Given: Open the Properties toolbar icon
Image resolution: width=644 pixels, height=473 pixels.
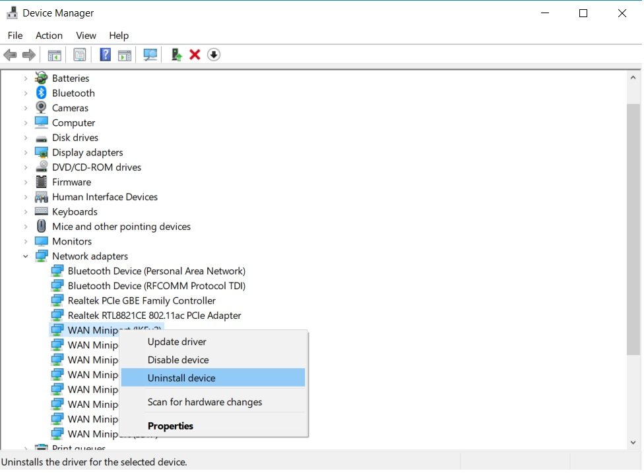Looking at the screenshot, I should click(80, 55).
